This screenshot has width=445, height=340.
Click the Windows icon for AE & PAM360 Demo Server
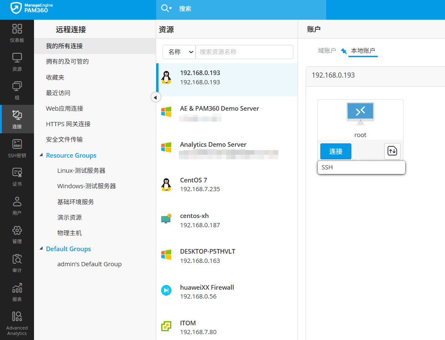pyautogui.click(x=166, y=112)
